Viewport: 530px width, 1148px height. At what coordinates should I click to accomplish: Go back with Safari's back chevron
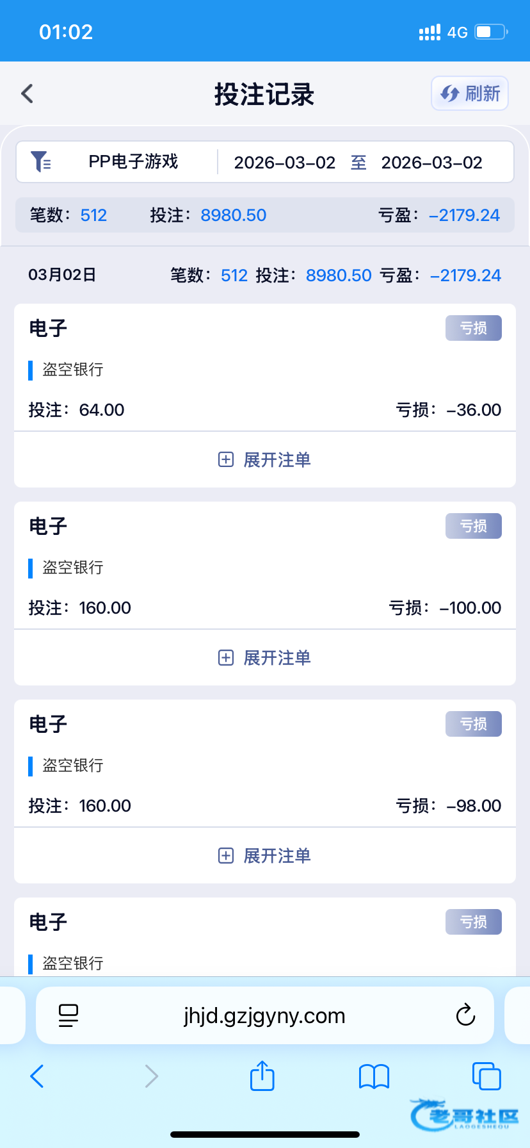tap(37, 1076)
